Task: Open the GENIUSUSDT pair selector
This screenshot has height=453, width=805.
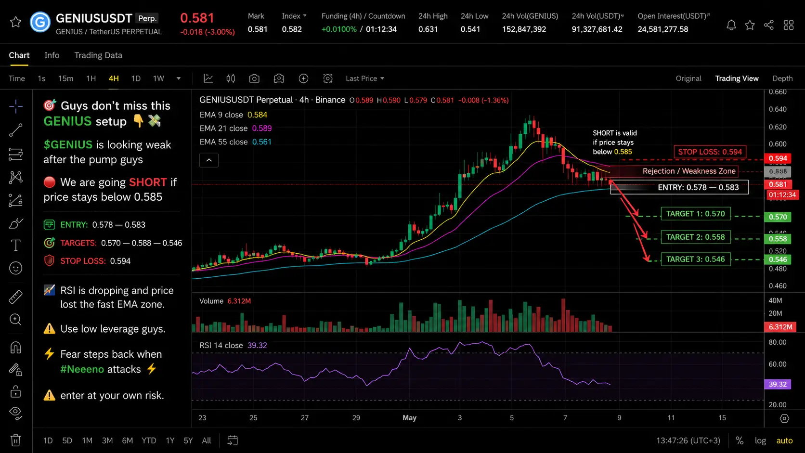Action: coord(94,18)
